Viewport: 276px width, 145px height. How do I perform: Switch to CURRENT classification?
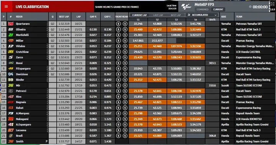click(x=218, y=10)
